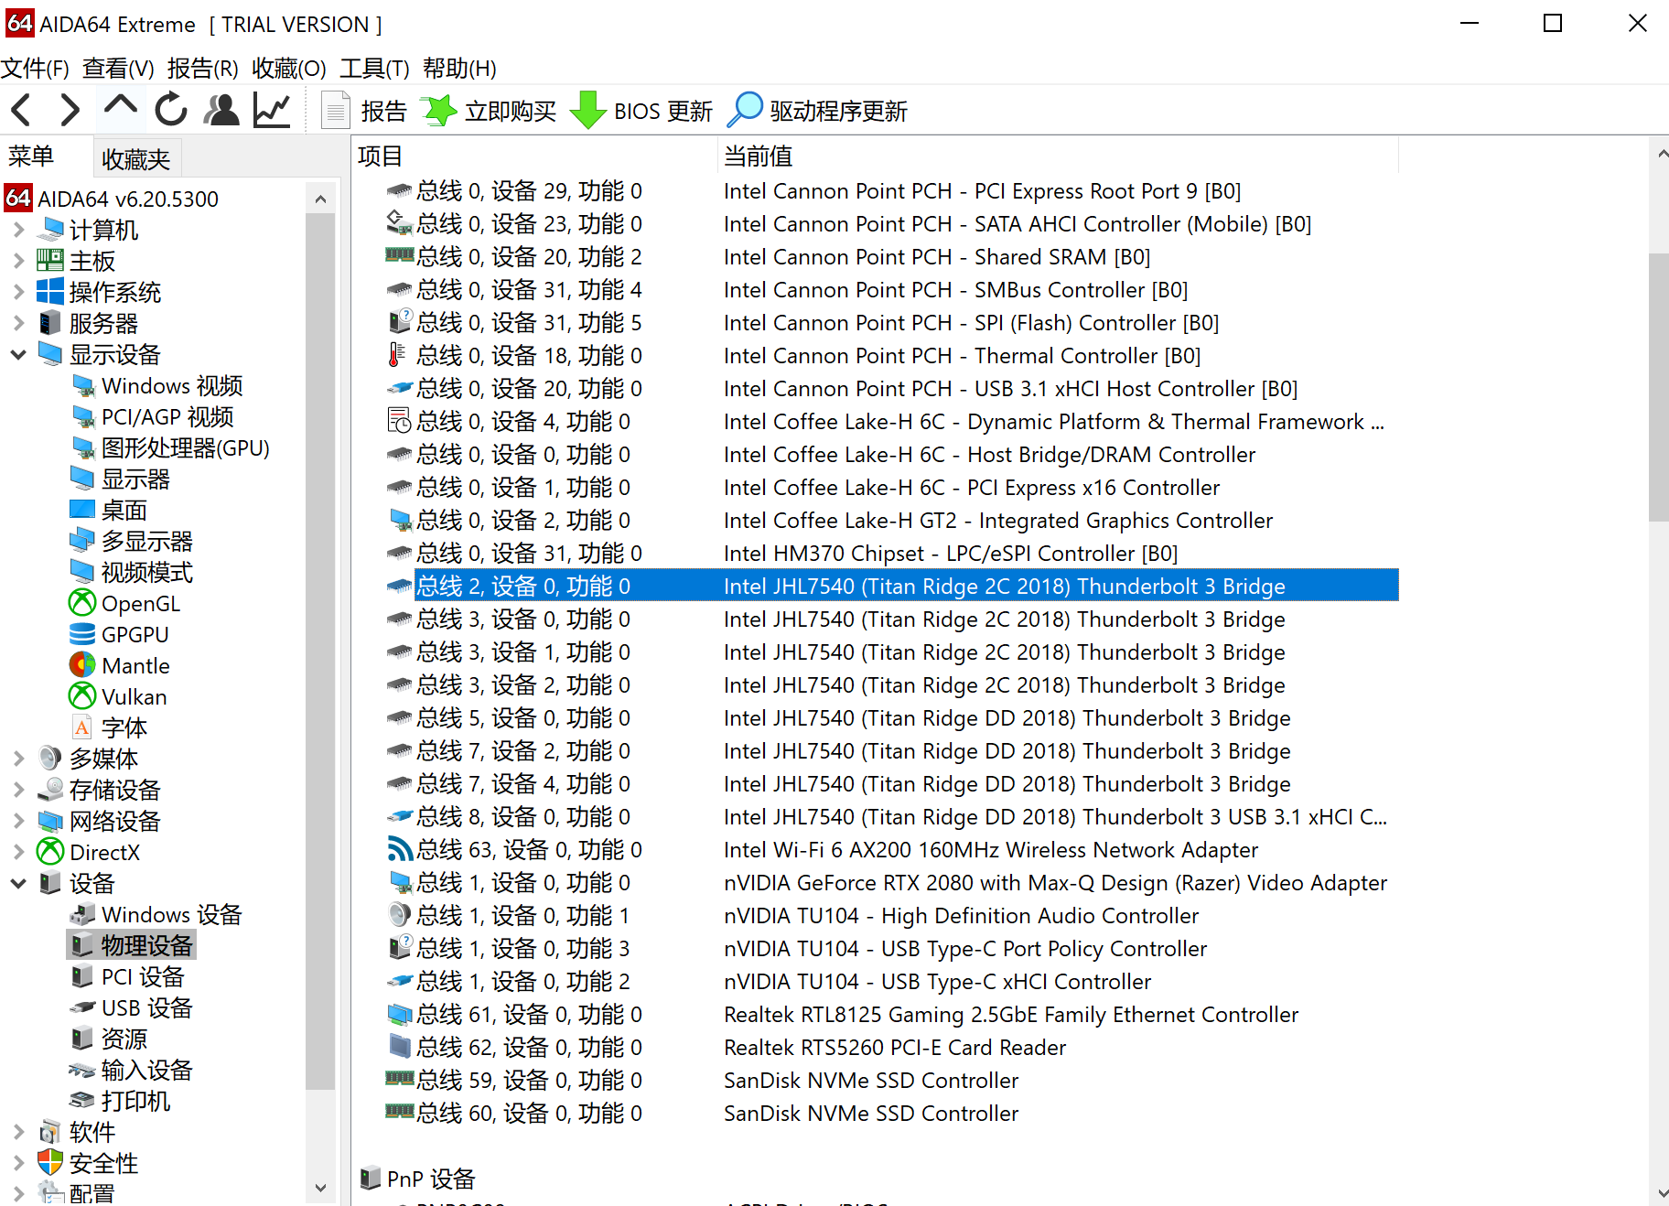
Task: Expand the 多媒体 tree node
Action: point(18,759)
